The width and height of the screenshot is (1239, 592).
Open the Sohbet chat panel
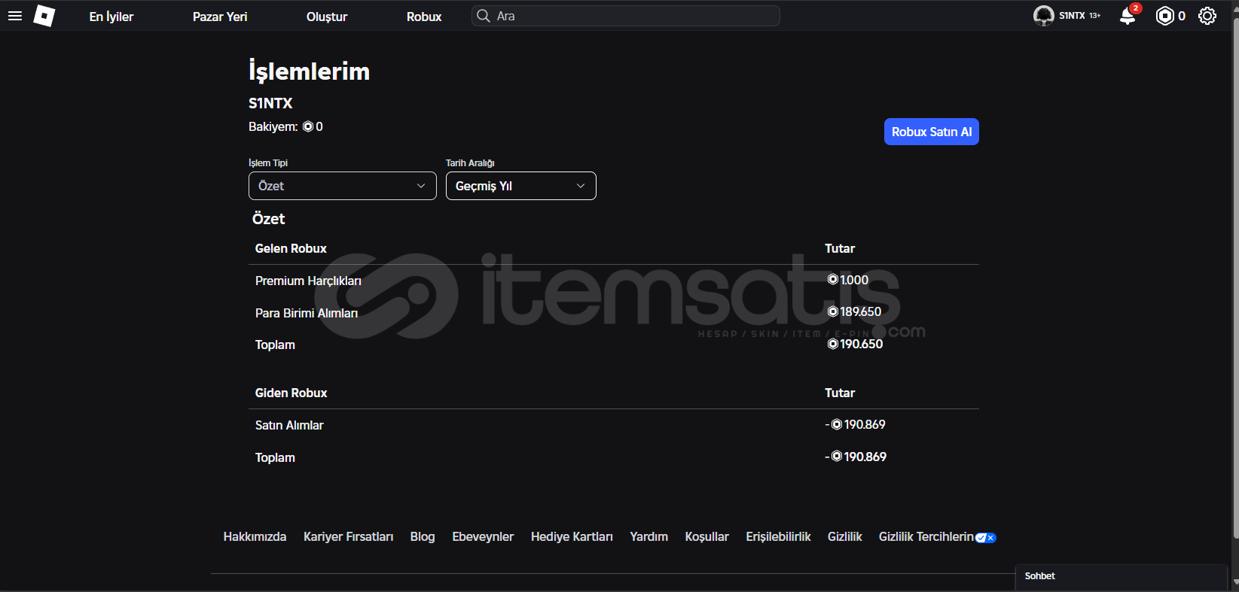coord(1121,577)
